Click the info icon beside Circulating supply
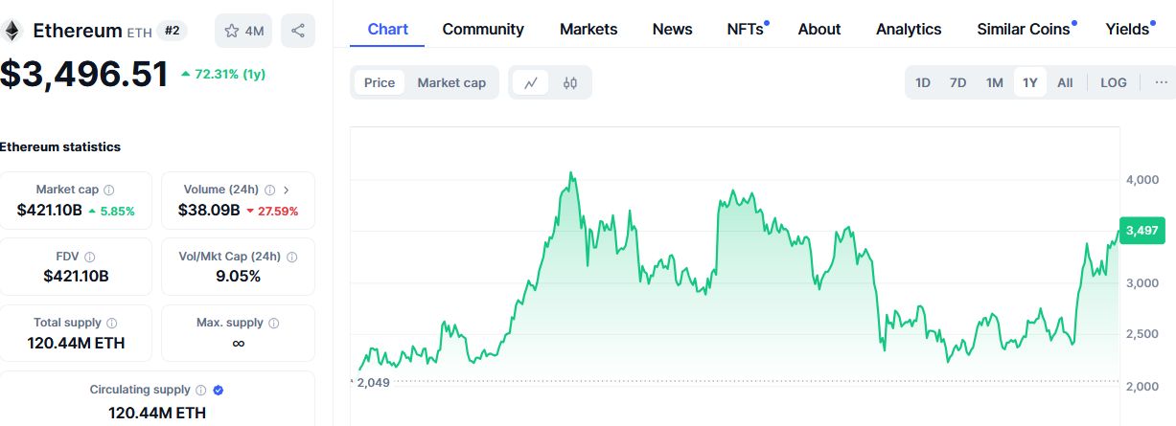The width and height of the screenshot is (1176, 426). click(x=201, y=390)
